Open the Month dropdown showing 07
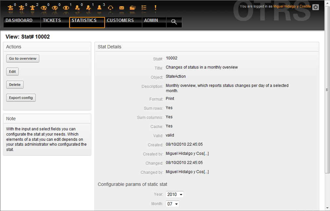The width and height of the screenshot is (330, 211). pyautogui.click(x=172, y=204)
